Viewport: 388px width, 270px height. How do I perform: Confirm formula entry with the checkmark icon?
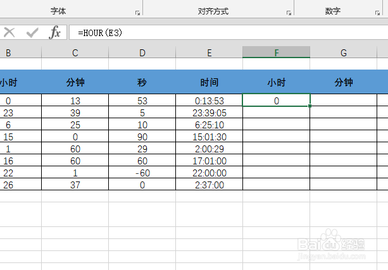tap(32, 32)
